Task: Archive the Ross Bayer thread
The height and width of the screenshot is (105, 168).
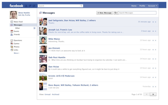Action: 156,87
